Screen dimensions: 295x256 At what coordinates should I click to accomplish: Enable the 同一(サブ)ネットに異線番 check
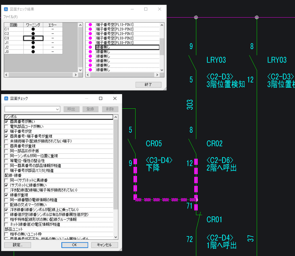pos(6,180)
